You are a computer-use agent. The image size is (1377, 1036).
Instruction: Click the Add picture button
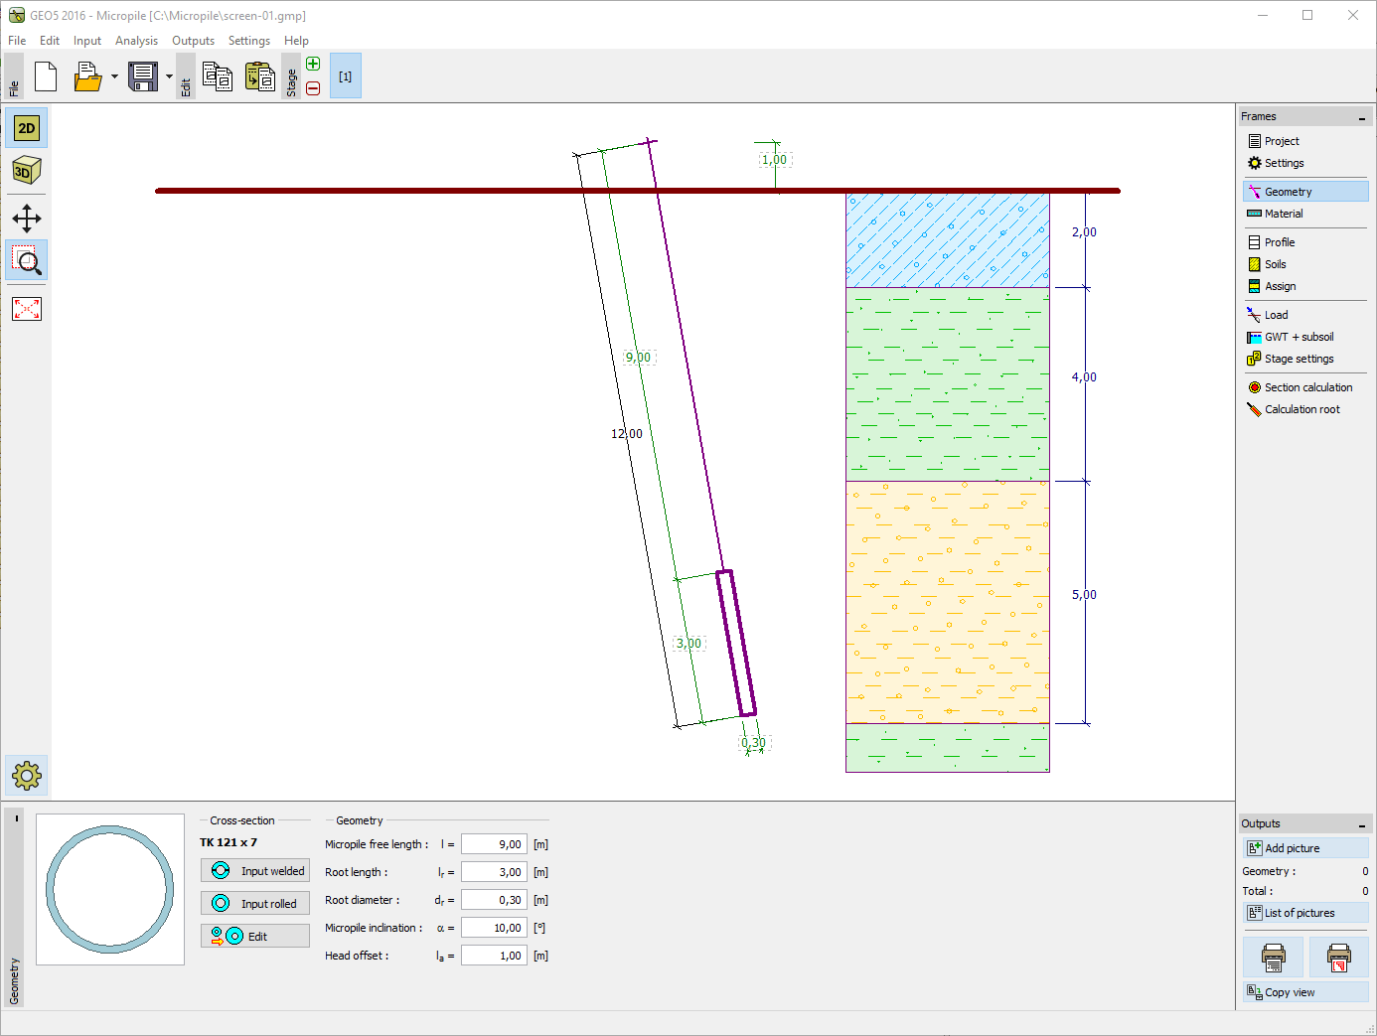1304,848
